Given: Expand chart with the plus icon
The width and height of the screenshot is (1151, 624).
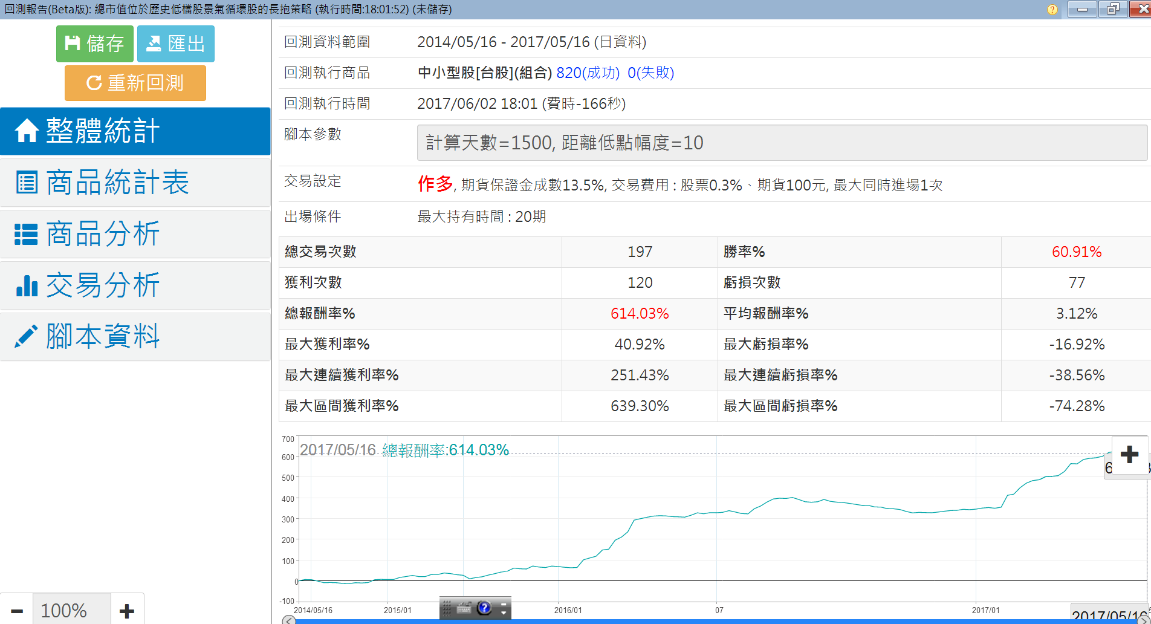Looking at the screenshot, I should click(1129, 455).
